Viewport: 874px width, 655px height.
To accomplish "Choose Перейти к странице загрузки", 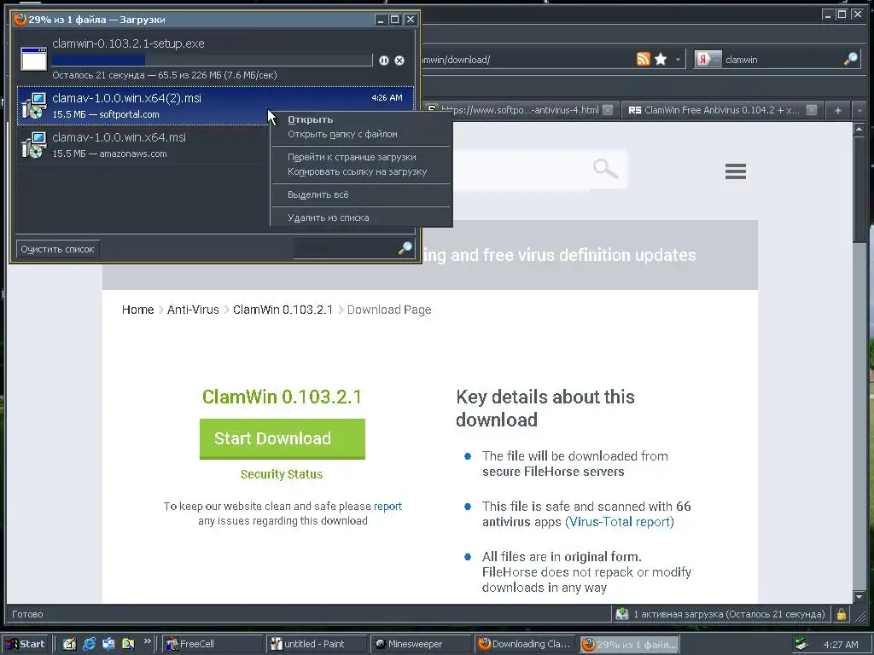I will coord(352,157).
